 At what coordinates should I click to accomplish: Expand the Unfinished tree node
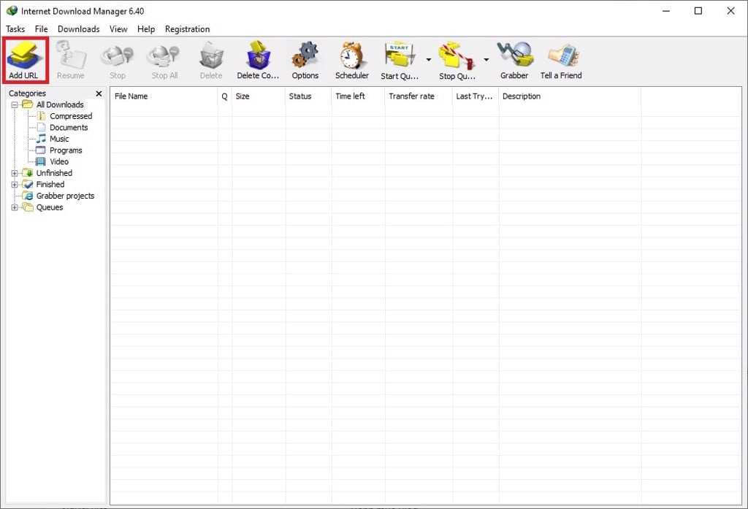[x=15, y=173]
